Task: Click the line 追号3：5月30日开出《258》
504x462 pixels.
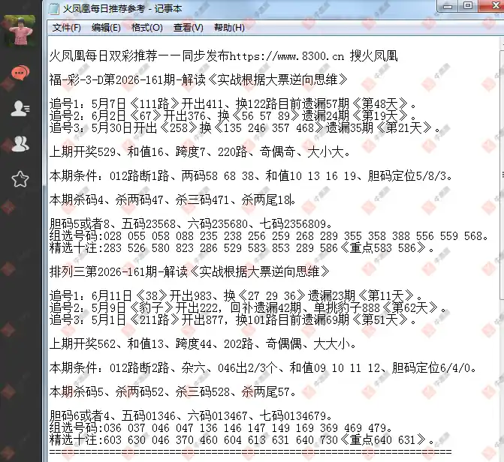Action: (x=246, y=127)
